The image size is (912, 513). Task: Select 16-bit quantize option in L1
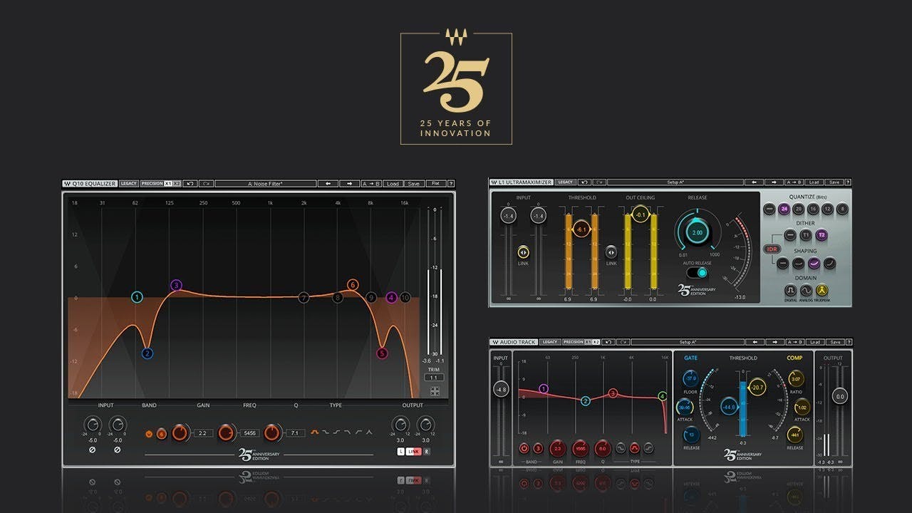pos(813,209)
